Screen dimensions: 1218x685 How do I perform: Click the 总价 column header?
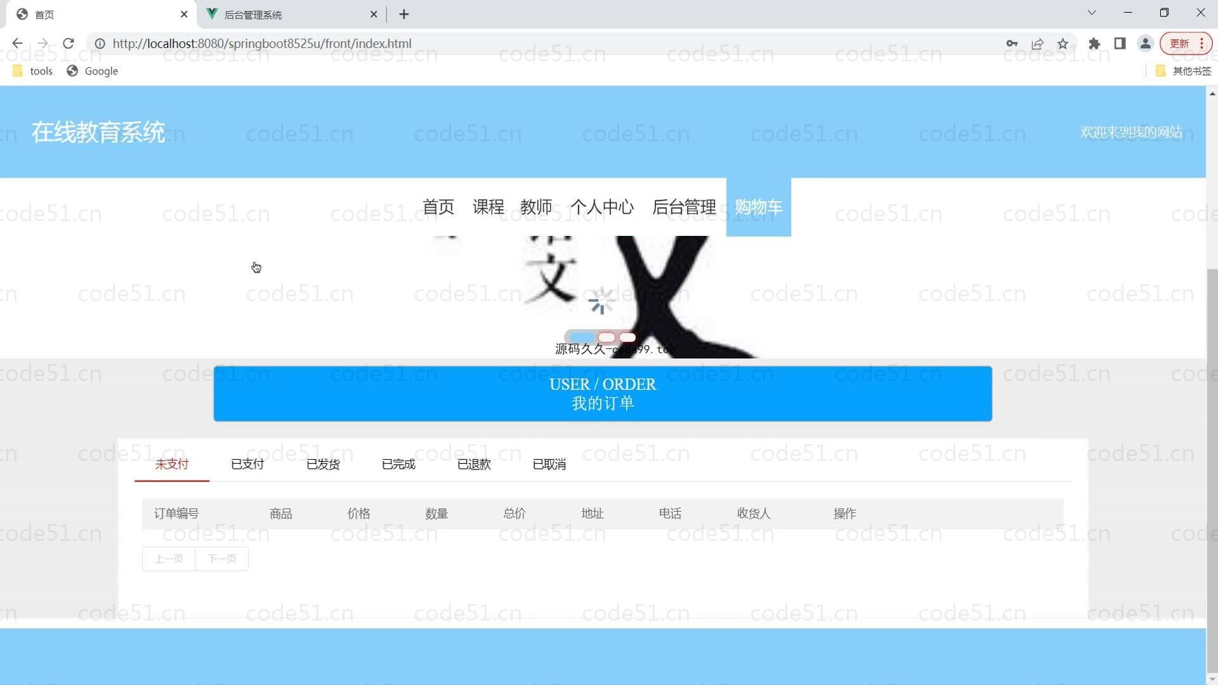(514, 514)
